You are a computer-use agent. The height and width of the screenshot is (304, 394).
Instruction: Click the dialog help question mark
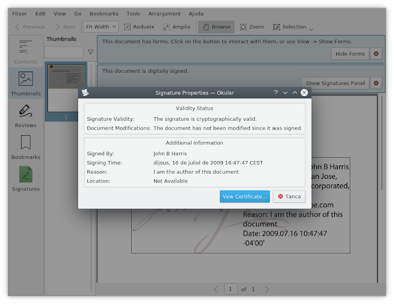pos(276,92)
